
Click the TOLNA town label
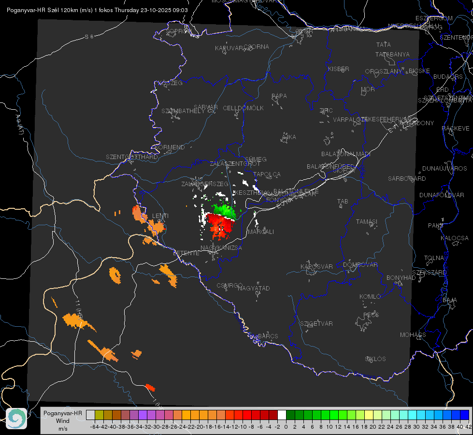pyautogui.click(x=434, y=258)
